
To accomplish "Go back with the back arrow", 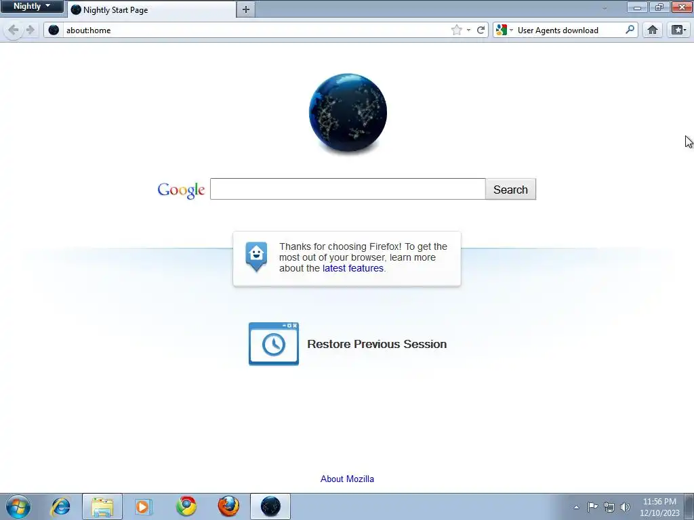I will (14, 30).
